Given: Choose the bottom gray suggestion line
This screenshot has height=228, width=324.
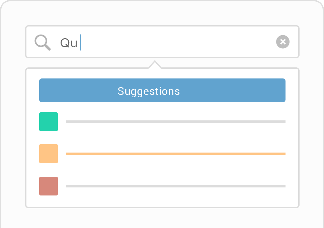Looking at the screenshot, I should (176, 186).
